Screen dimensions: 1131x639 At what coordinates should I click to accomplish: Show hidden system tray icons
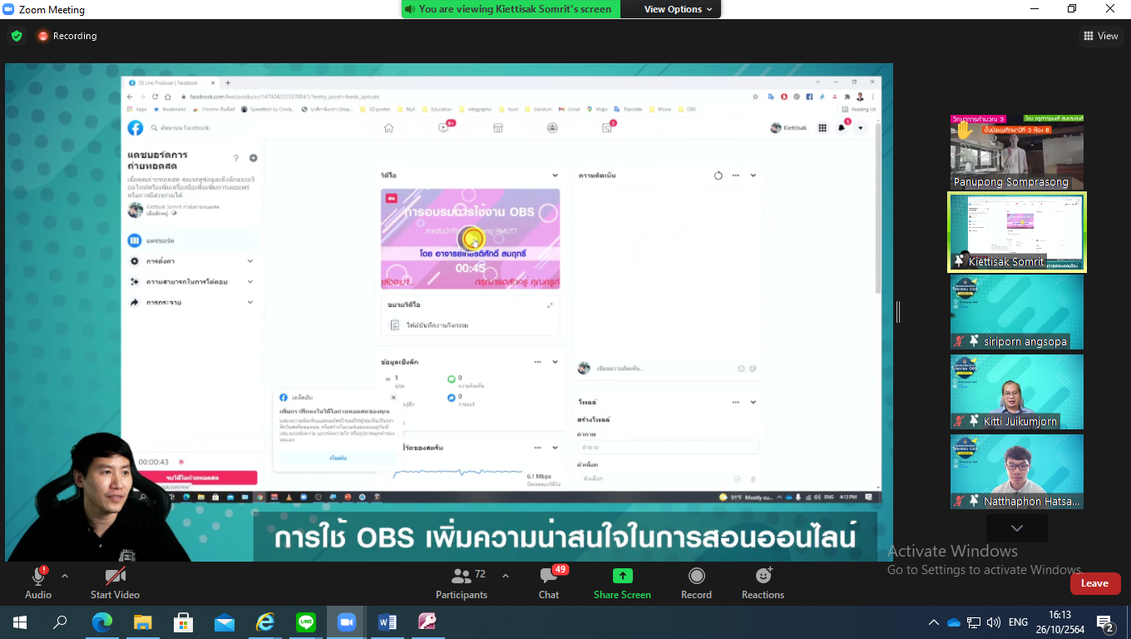pos(934,622)
